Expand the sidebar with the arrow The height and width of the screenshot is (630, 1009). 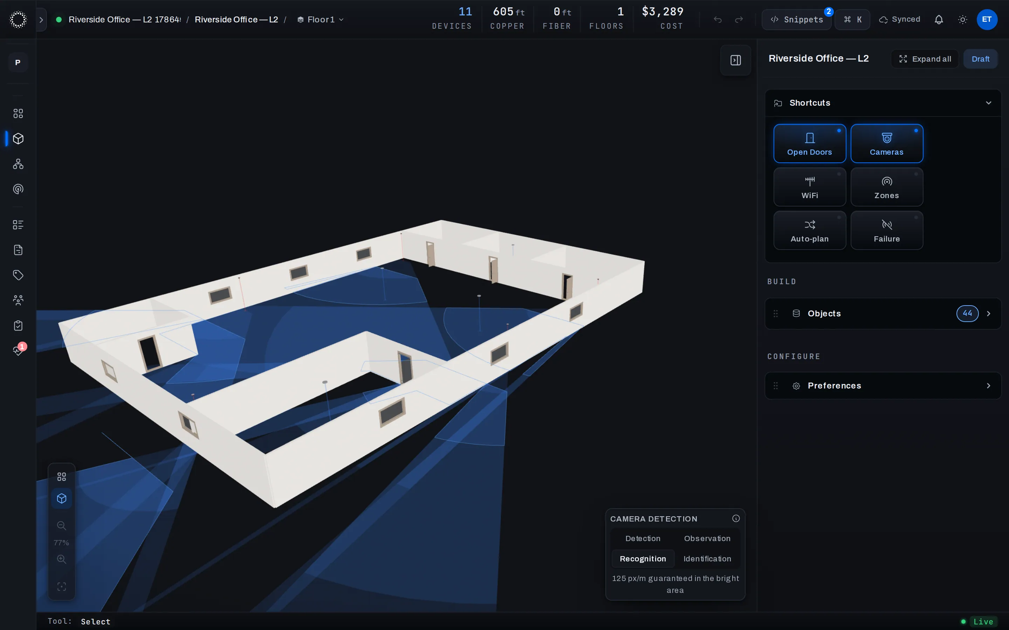[x=41, y=20]
